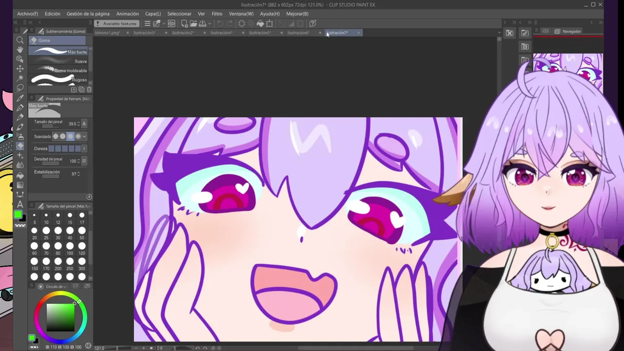Image resolution: width=624 pixels, height=351 pixels.
Task: Adjust Tamaño del pincel value stepper
Action: click(x=78, y=124)
